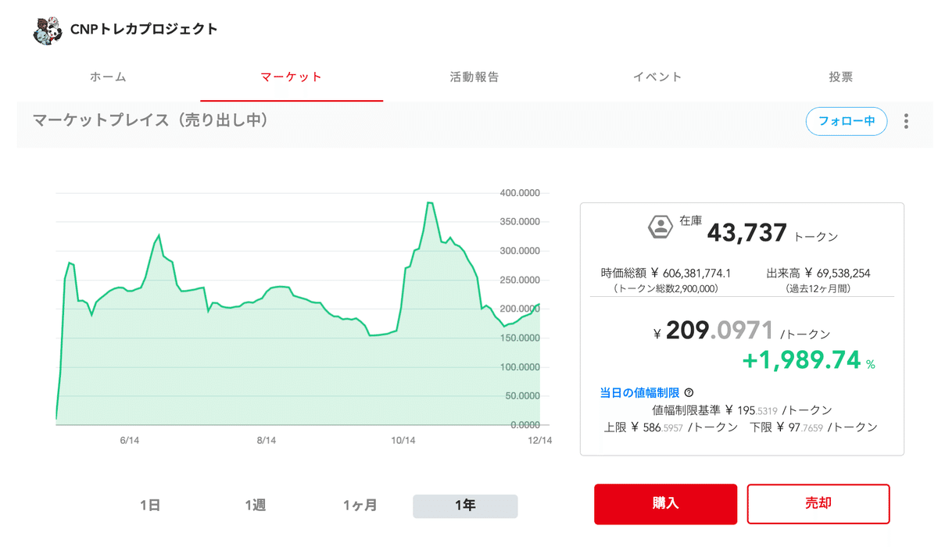This screenshot has height=547, width=938.
Task: Click the （過去12ヶ月間） note
Action: click(818, 288)
